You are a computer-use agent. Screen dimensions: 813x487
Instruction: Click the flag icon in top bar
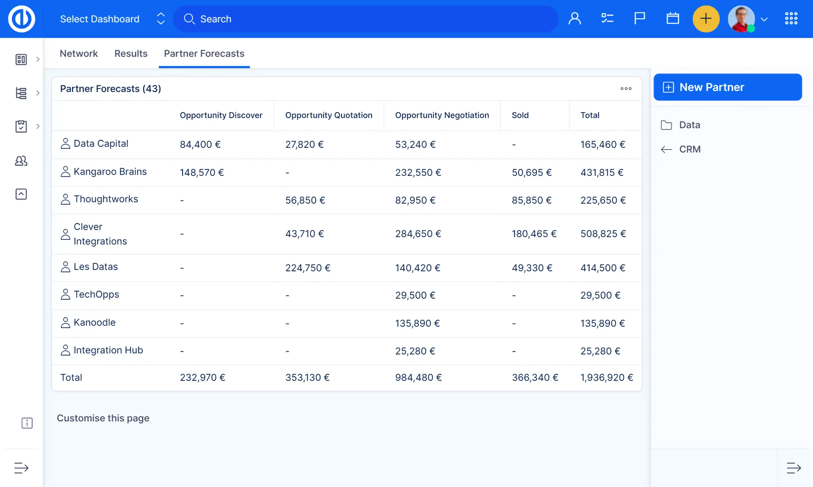coord(639,19)
